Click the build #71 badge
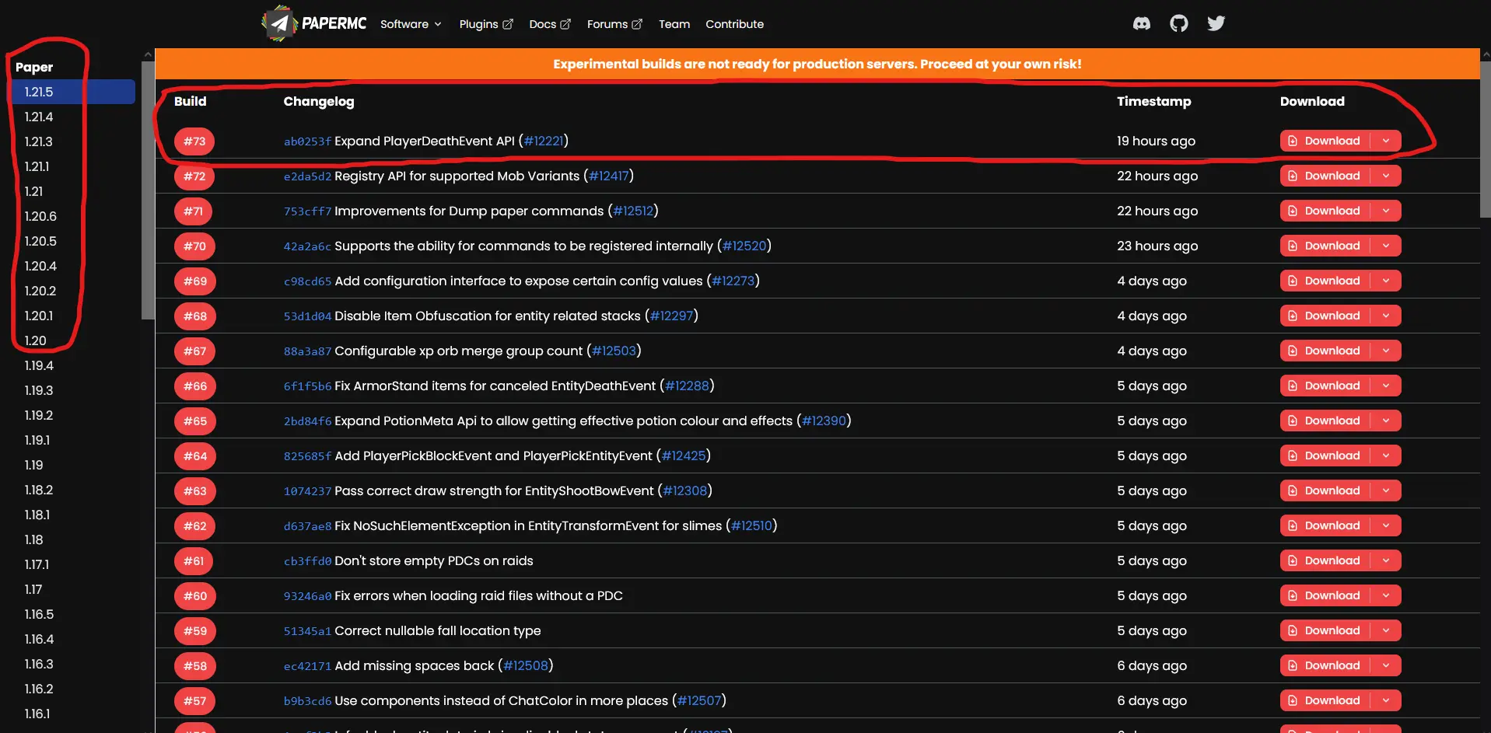 (194, 211)
